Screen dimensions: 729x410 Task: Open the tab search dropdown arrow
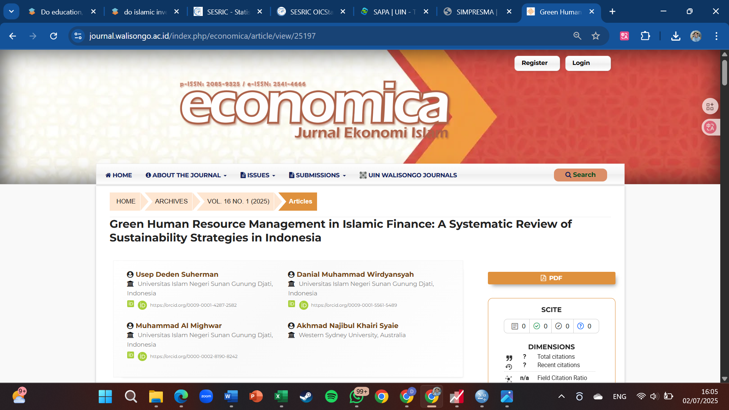[x=11, y=11]
